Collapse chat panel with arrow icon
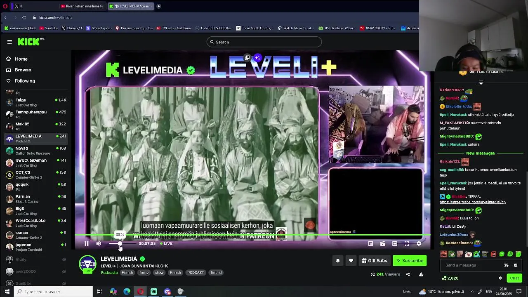 point(481,82)
